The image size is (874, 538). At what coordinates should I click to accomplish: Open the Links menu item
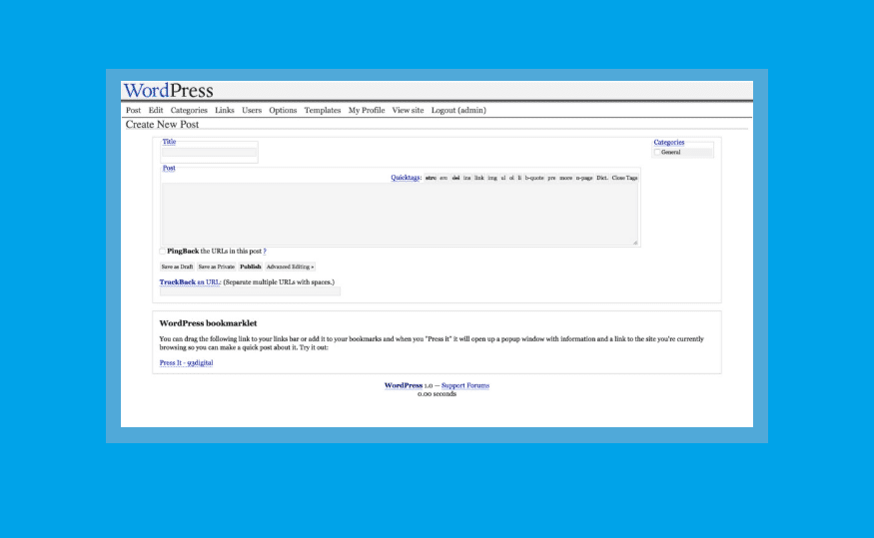225,110
